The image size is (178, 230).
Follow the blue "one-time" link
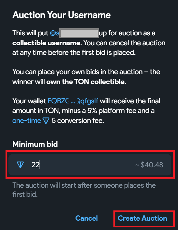(x=26, y=121)
